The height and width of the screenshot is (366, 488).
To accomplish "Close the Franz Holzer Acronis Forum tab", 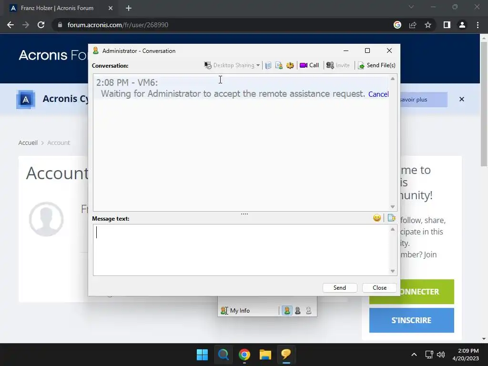I will [111, 8].
